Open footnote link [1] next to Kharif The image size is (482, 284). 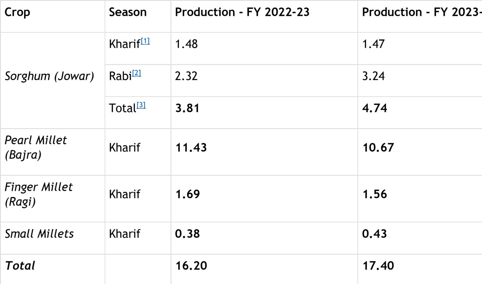pos(145,41)
